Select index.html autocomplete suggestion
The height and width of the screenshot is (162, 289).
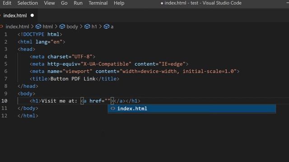pos(192,108)
